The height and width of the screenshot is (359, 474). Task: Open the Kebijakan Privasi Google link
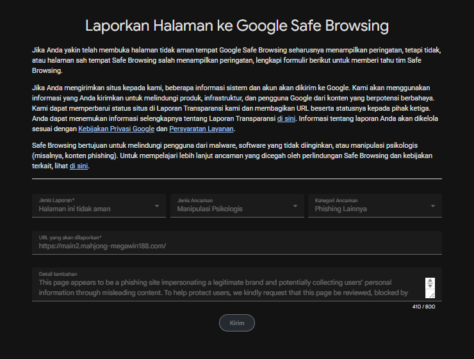pos(117,129)
